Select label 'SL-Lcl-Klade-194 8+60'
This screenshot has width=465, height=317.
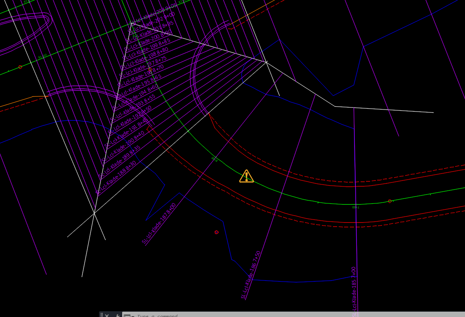[x=136, y=96]
